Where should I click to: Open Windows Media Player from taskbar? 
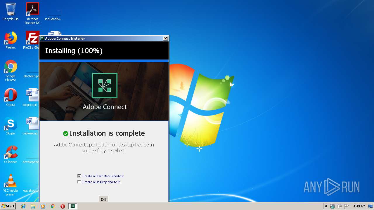pyautogui.click(x=43, y=206)
